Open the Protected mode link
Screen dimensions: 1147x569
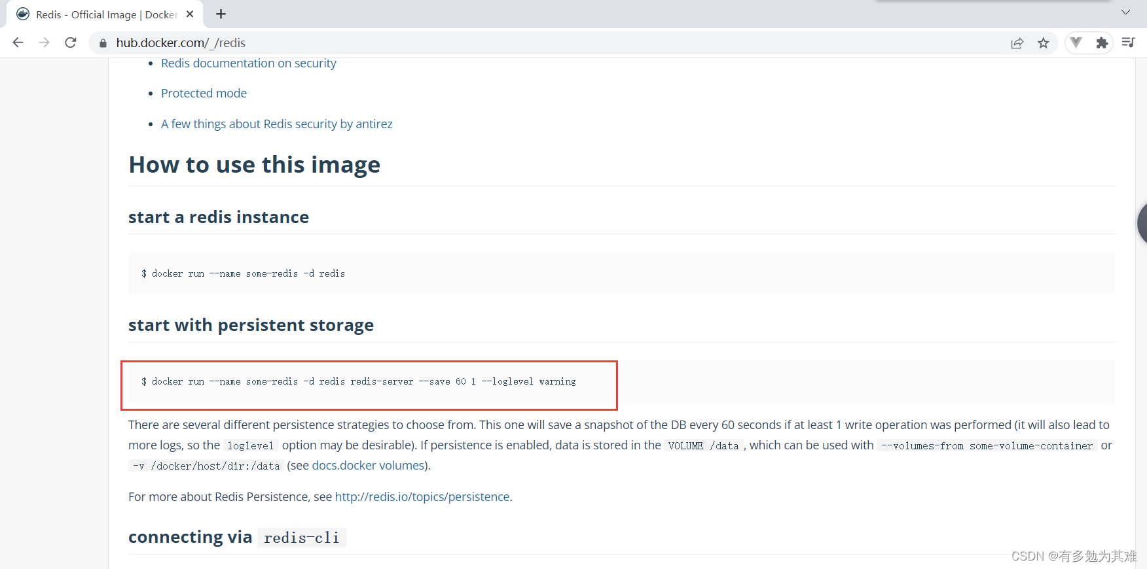204,94
